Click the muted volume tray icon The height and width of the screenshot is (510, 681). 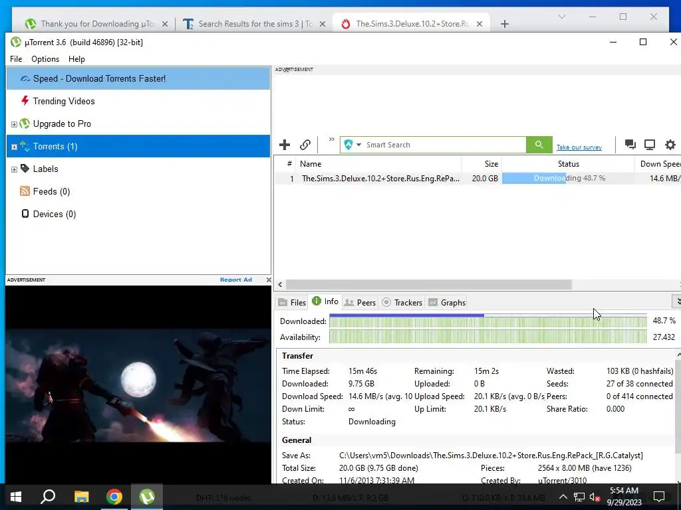point(595,497)
